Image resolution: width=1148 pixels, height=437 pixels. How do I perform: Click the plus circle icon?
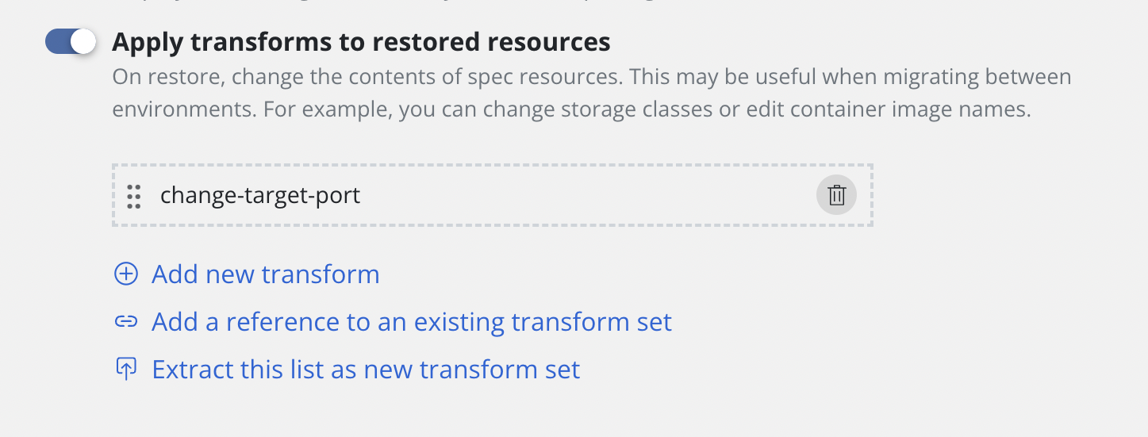(x=126, y=274)
